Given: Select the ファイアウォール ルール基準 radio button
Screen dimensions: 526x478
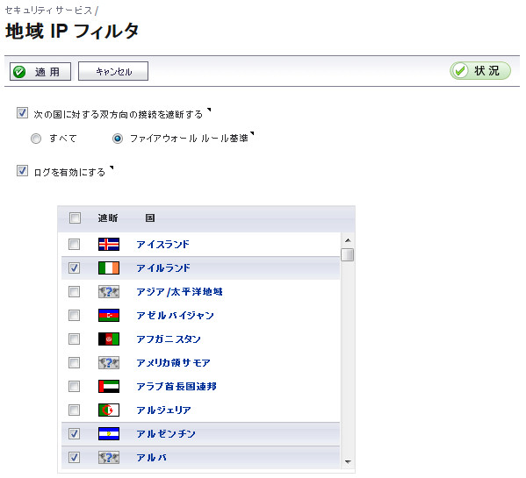Looking at the screenshot, I should coord(118,139).
